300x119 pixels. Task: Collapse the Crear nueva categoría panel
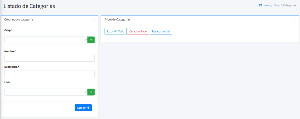pyautogui.click(x=94, y=20)
